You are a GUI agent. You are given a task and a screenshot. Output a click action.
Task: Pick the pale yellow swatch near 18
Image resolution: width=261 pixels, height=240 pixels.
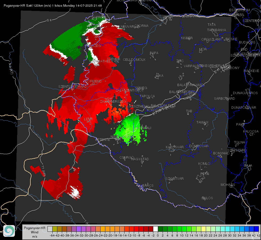click(203, 229)
